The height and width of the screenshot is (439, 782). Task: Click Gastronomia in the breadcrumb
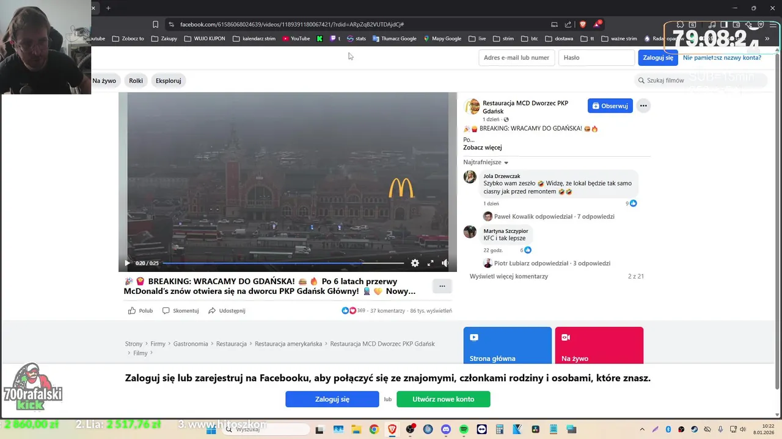coord(191,344)
